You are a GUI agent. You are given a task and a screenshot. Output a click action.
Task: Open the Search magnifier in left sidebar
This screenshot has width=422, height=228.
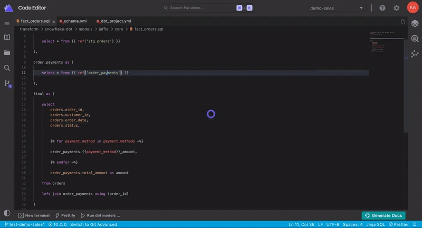coord(7,68)
